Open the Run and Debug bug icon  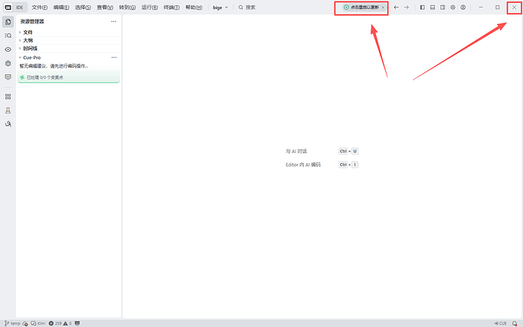pyautogui.click(x=8, y=63)
